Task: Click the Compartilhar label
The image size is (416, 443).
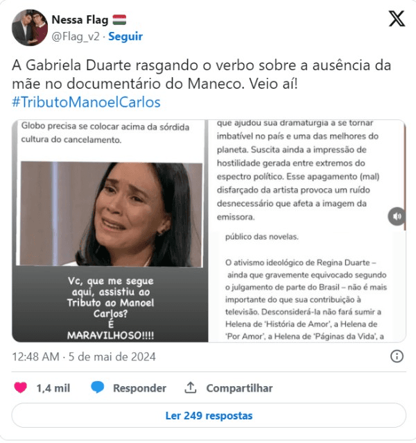Action: [x=239, y=388]
